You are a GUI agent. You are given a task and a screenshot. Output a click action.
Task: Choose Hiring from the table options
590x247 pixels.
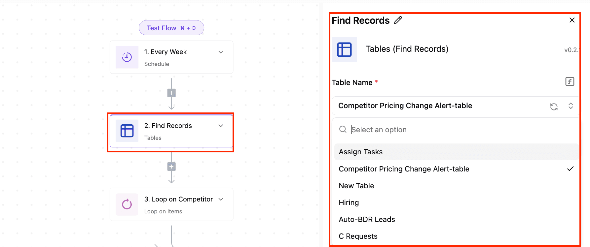click(349, 202)
